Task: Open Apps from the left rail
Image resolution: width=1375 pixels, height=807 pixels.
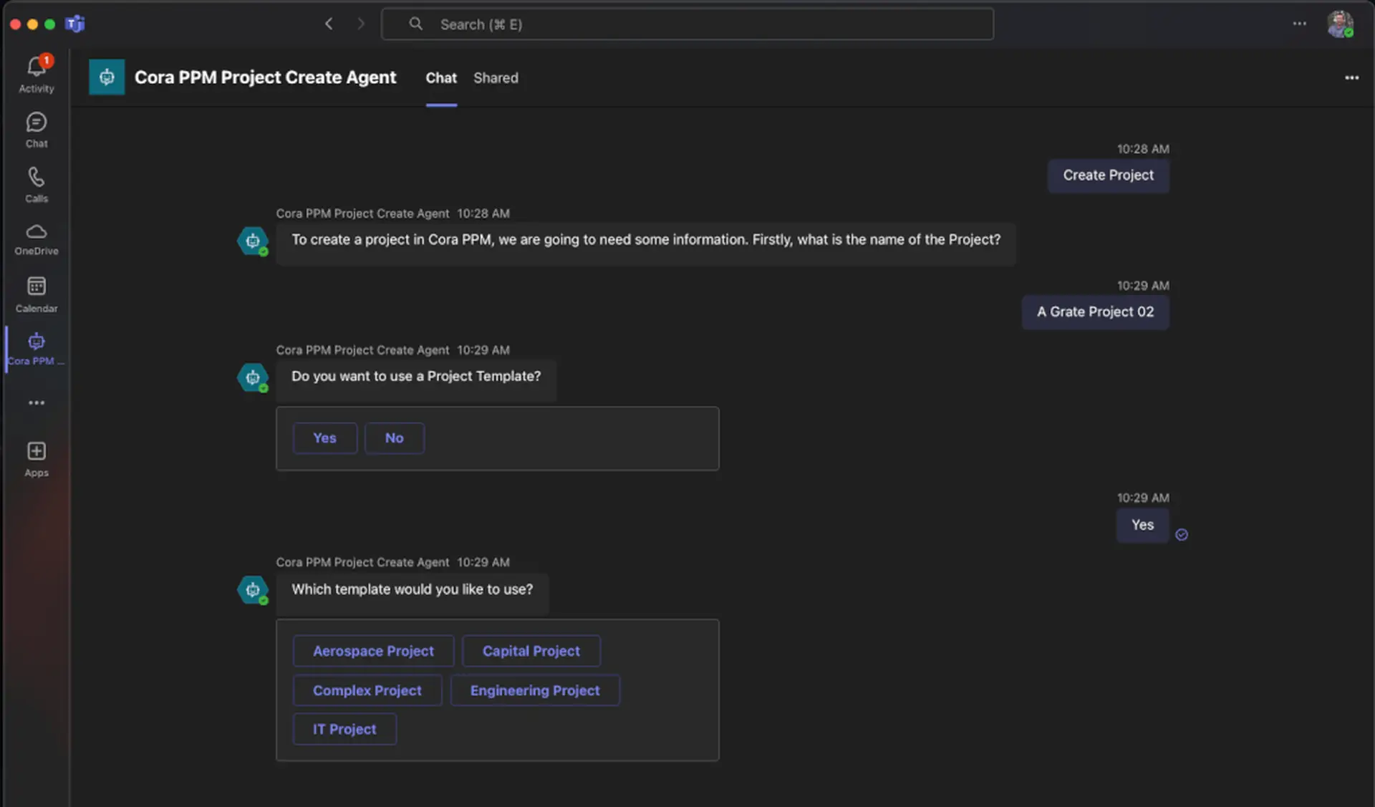Action: [37, 459]
